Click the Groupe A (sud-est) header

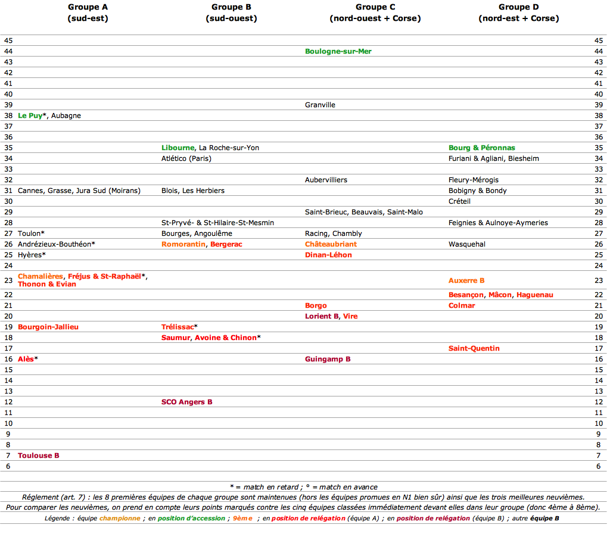pyautogui.click(x=88, y=13)
